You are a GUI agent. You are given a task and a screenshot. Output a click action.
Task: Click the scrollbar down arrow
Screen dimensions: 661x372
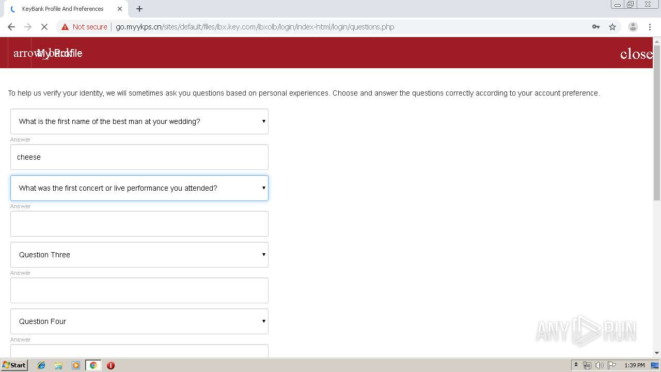[657, 353]
